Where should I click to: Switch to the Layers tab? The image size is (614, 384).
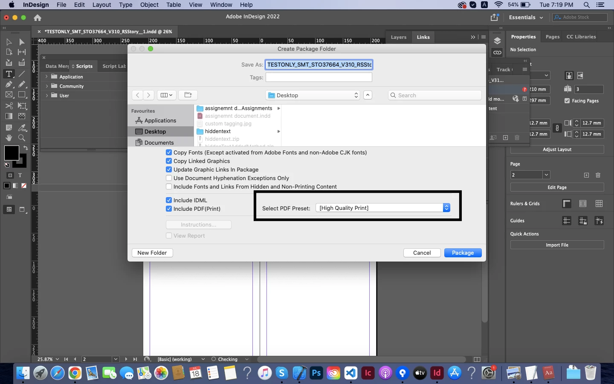[x=399, y=37]
